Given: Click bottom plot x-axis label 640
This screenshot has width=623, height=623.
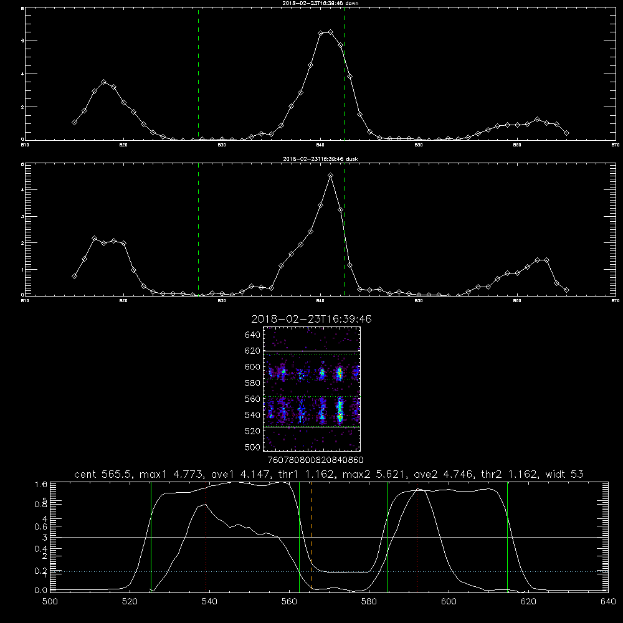Looking at the screenshot, I should [608, 602].
